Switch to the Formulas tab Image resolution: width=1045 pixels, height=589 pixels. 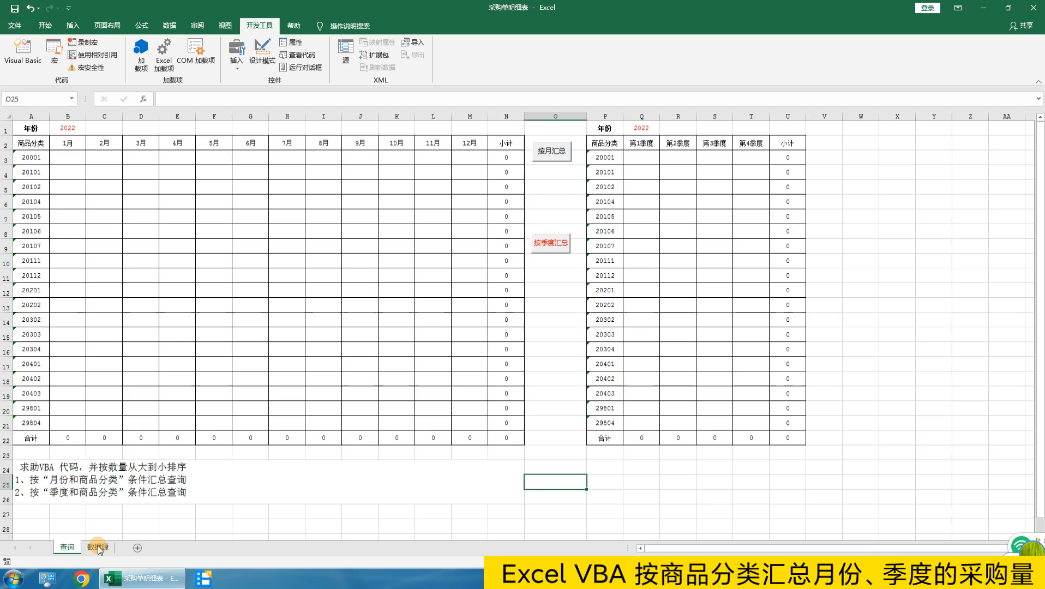142,26
